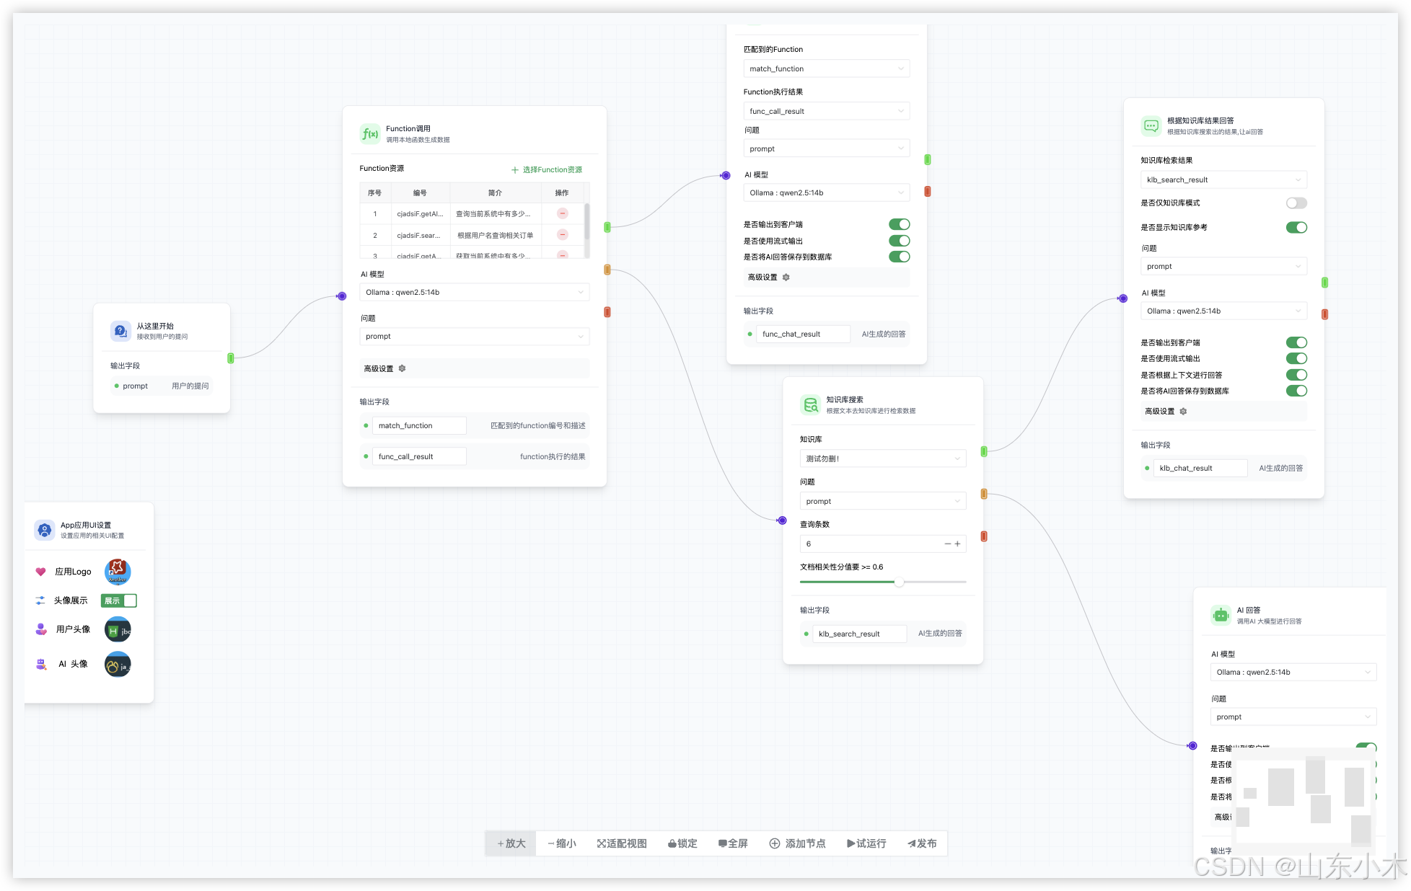Click 选择Function资源 link

coord(546,170)
